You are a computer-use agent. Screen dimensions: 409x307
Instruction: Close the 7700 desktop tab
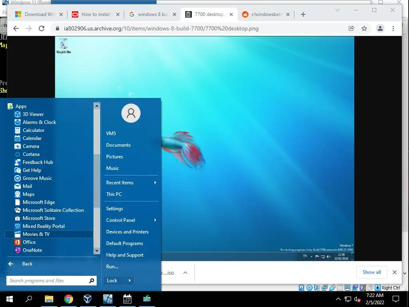pos(231,14)
